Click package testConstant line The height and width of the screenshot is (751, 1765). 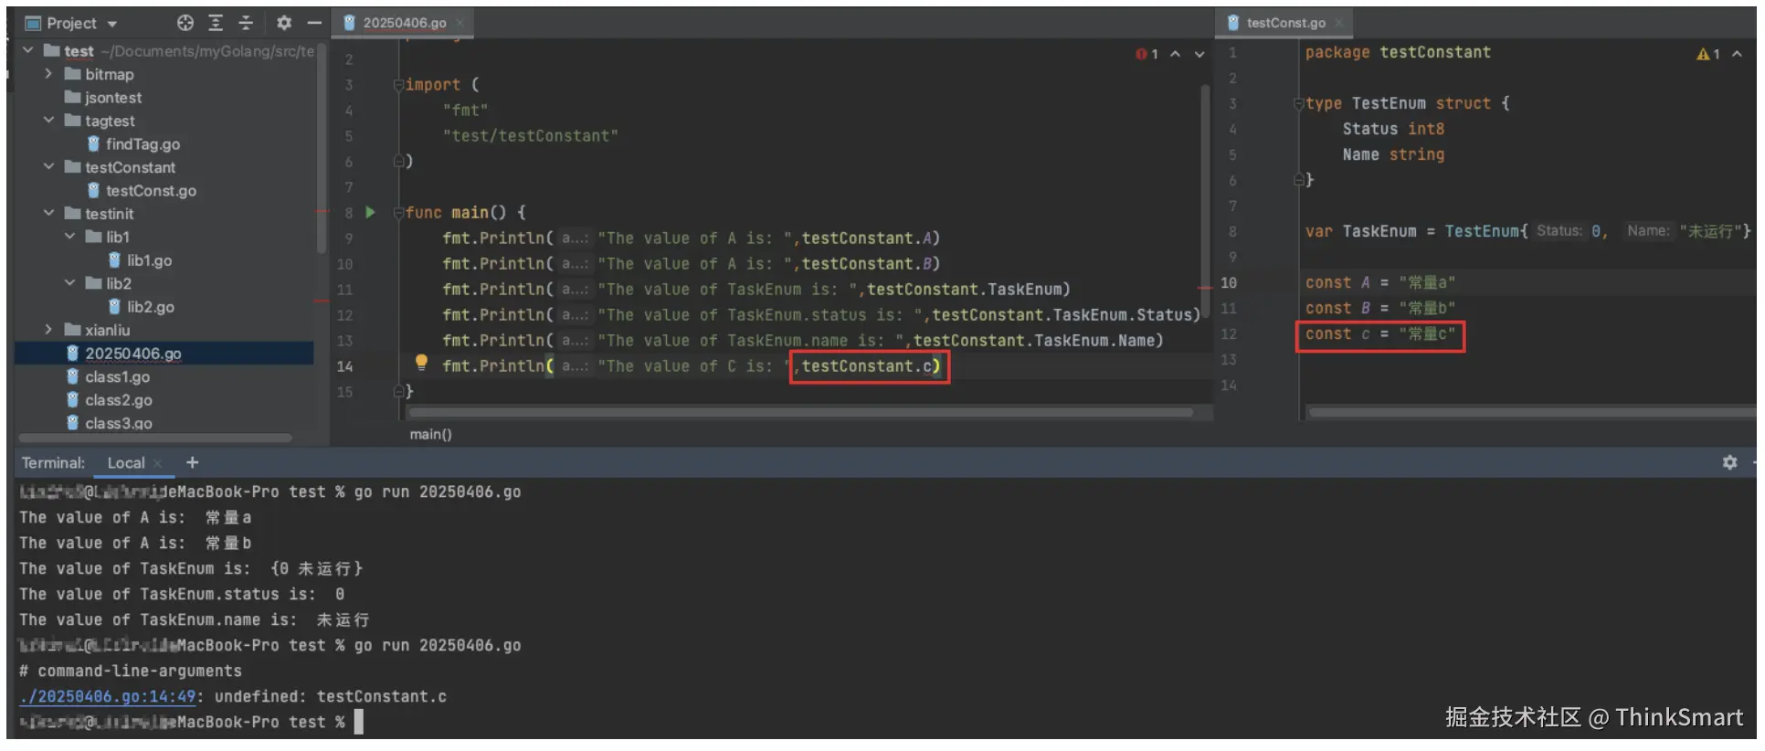[x=1398, y=53]
